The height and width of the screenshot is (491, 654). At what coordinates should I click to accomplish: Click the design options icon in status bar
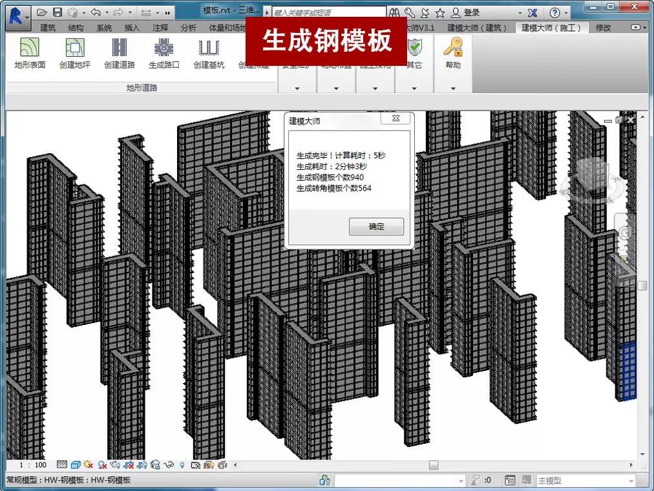[510, 480]
